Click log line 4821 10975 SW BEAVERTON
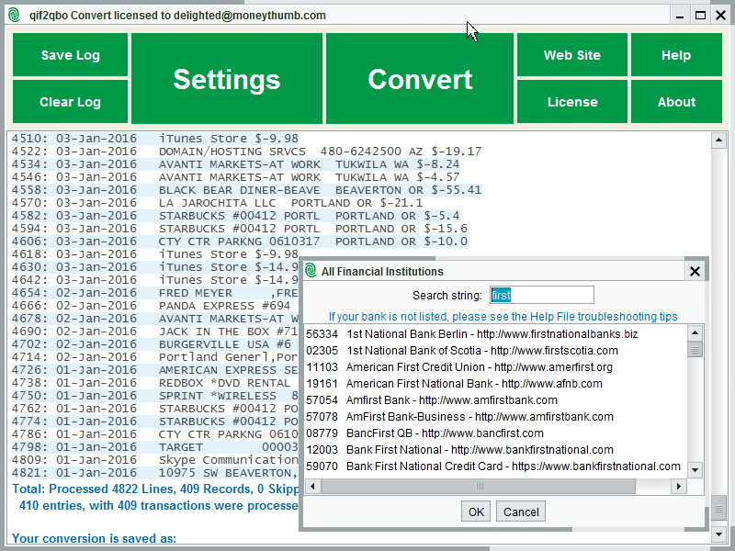Screen dimensions: 735x551 154,473
